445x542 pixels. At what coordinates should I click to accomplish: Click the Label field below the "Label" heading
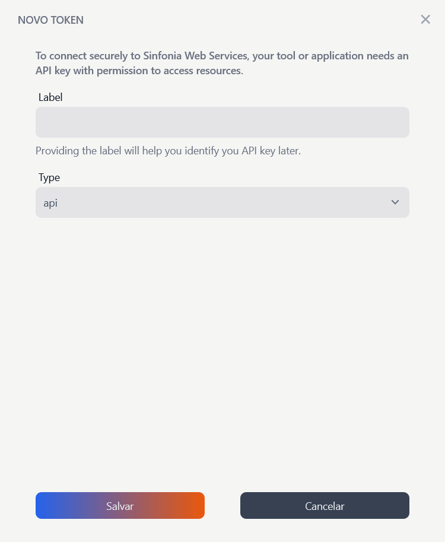pyautogui.click(x=223, y=122)
